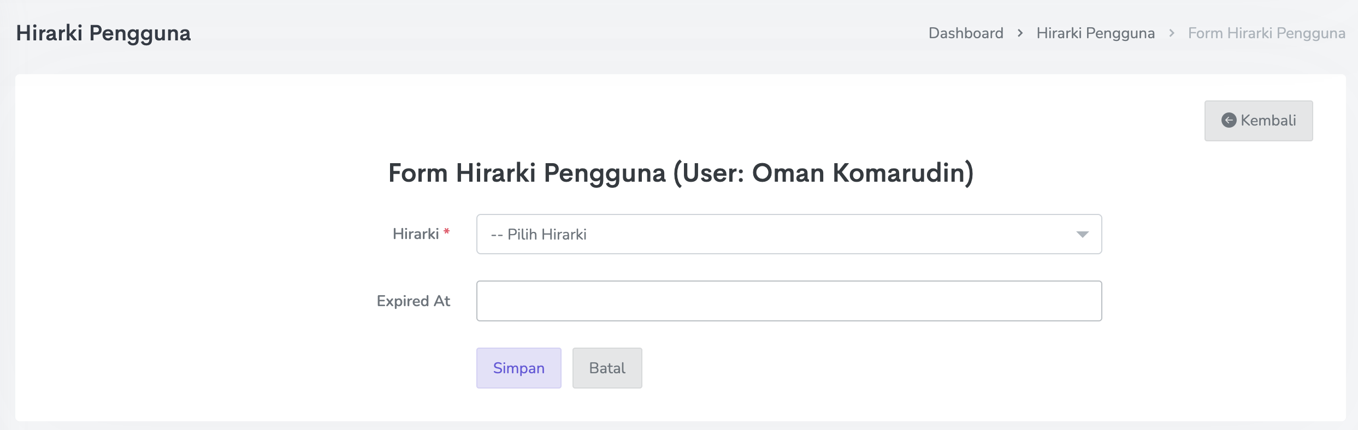Screen dimensions: 1358x430
Task: Click the Expired At field label
Action: click(x=413, y=301)
